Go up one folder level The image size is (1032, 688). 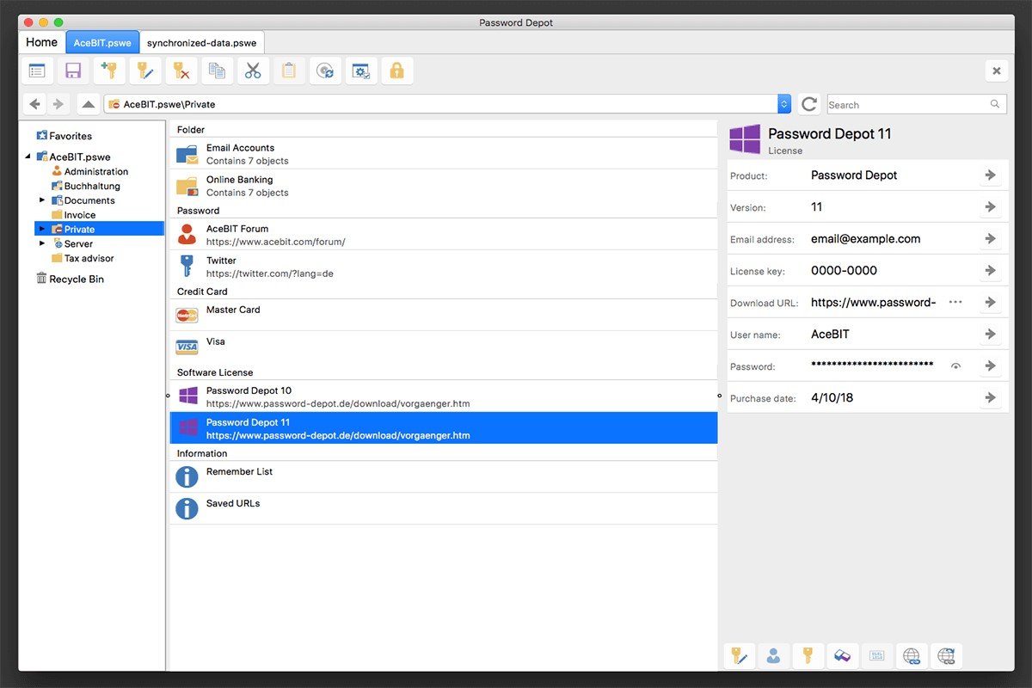(88, 104)
